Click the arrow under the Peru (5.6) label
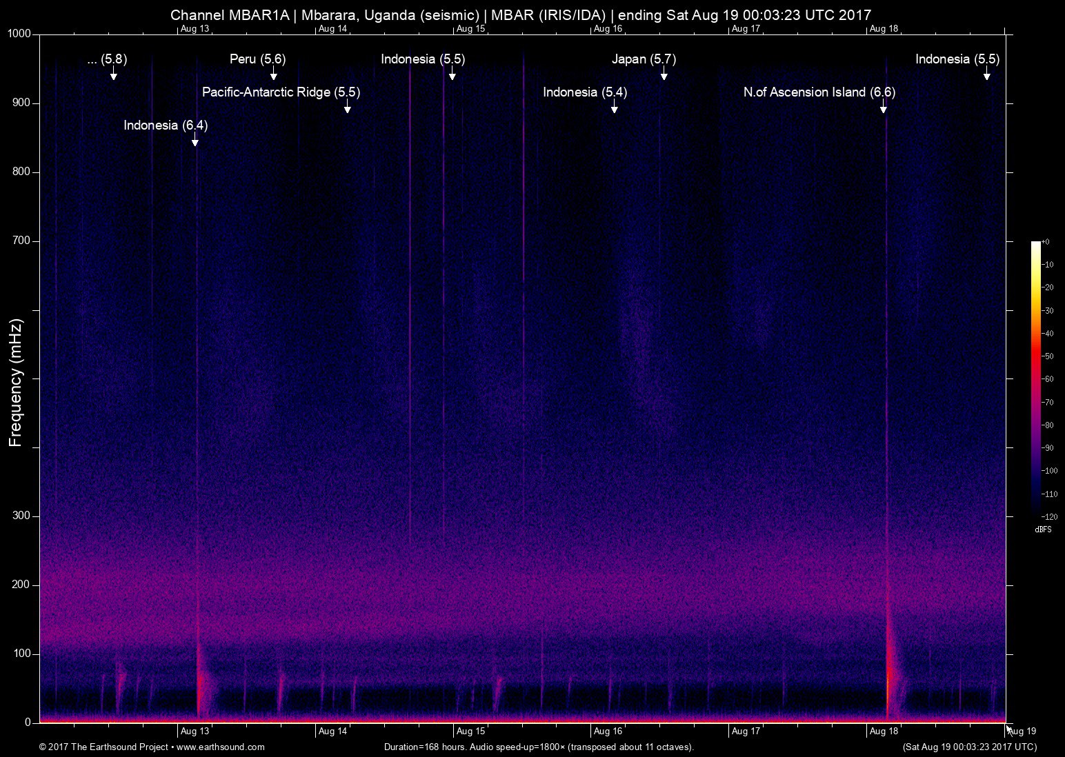The width and height of the screenshot is (1065, 757). [274, 75]
